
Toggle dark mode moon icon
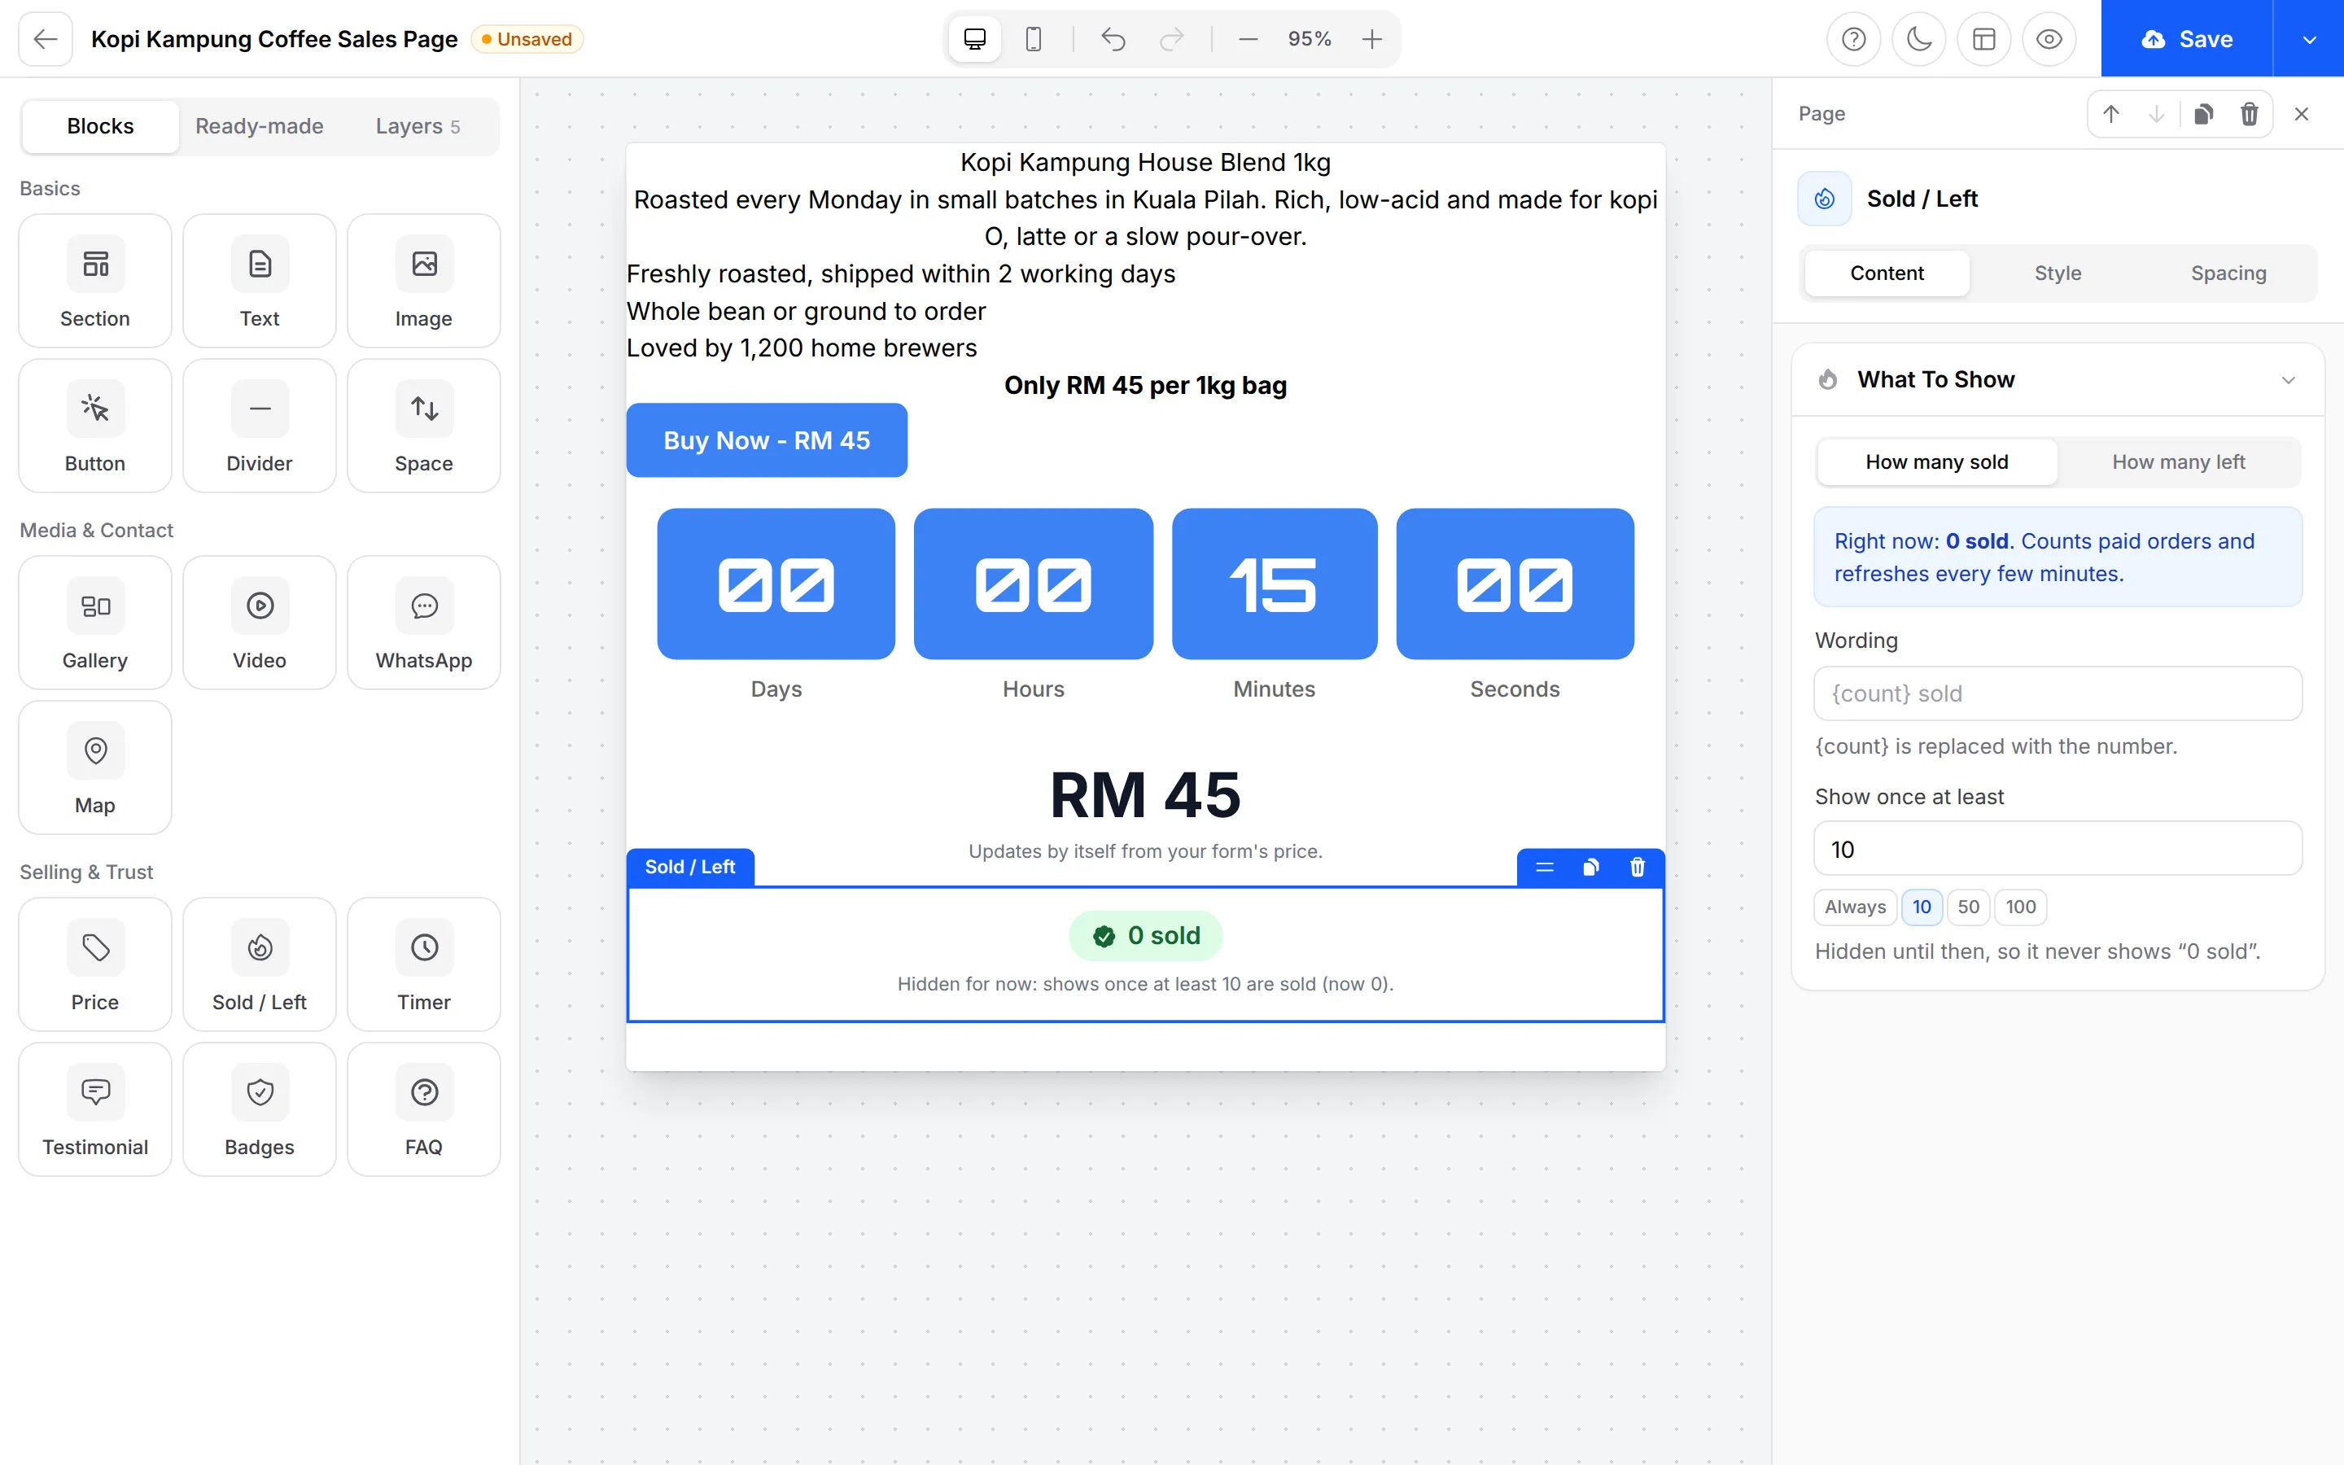tap(1919, 39)
